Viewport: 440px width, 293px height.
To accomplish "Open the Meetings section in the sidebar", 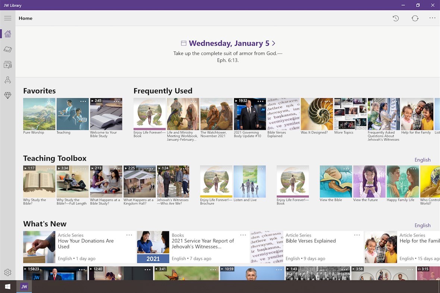I will [x=7, y=80].
